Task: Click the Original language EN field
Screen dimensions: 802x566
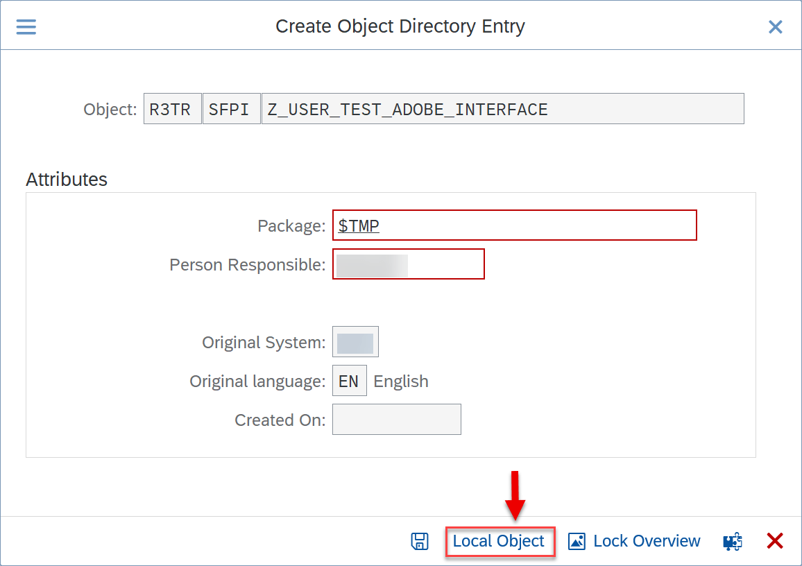Action: click(x=349, y=381)
